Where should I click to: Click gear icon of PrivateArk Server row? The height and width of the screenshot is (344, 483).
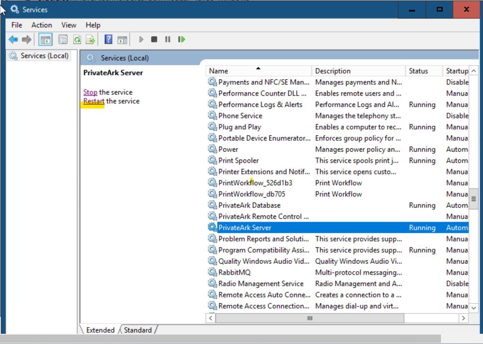(212, 227)
